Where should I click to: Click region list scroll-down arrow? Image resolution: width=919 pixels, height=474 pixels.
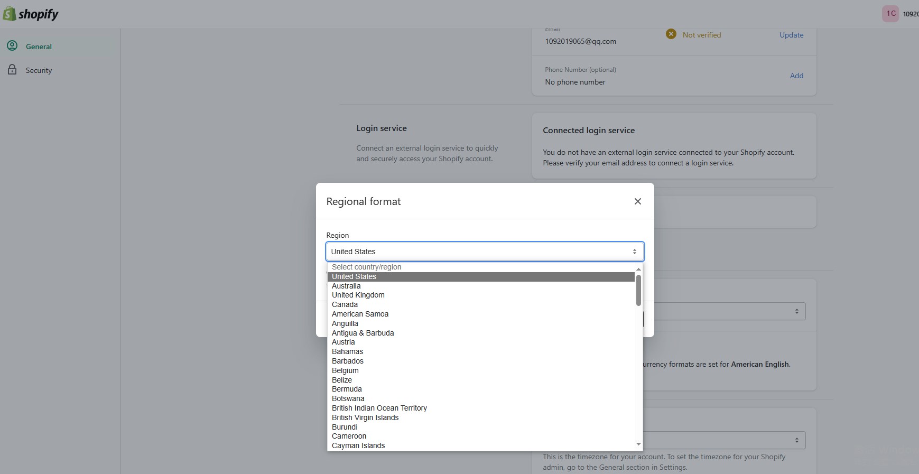point(638,444)
